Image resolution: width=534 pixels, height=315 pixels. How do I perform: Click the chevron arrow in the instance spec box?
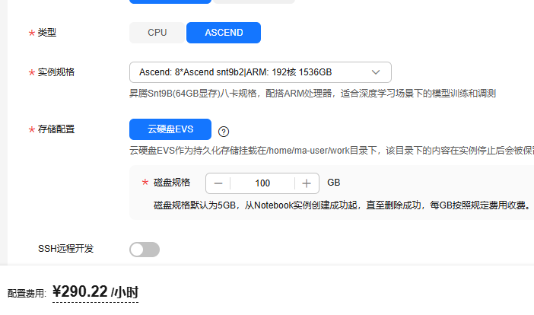click(x=376, y=72)
